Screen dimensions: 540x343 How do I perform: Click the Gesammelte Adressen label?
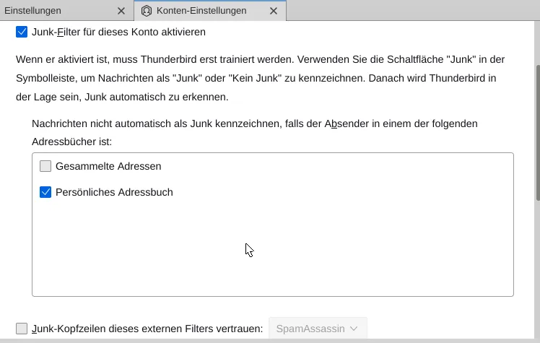click(108, 166)
